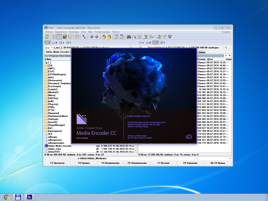The height and width of the screenshot is (201, 268).
Task: Click the synchronize directories icon
Action: [140, 37]
